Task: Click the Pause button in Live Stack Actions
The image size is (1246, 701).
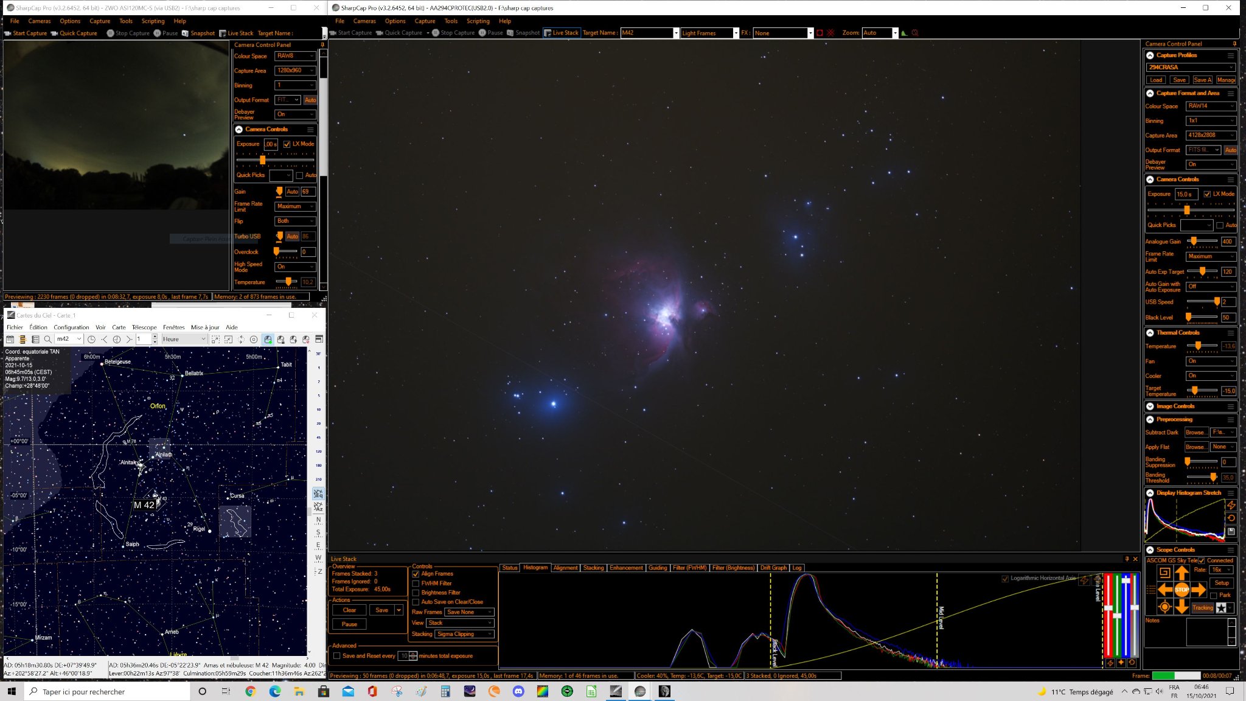Action: (x=349, y=624)
